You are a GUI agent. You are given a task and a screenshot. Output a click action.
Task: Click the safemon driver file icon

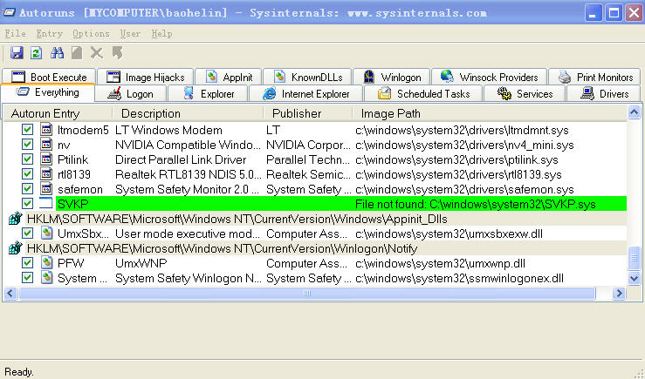(x=46, y=189)
